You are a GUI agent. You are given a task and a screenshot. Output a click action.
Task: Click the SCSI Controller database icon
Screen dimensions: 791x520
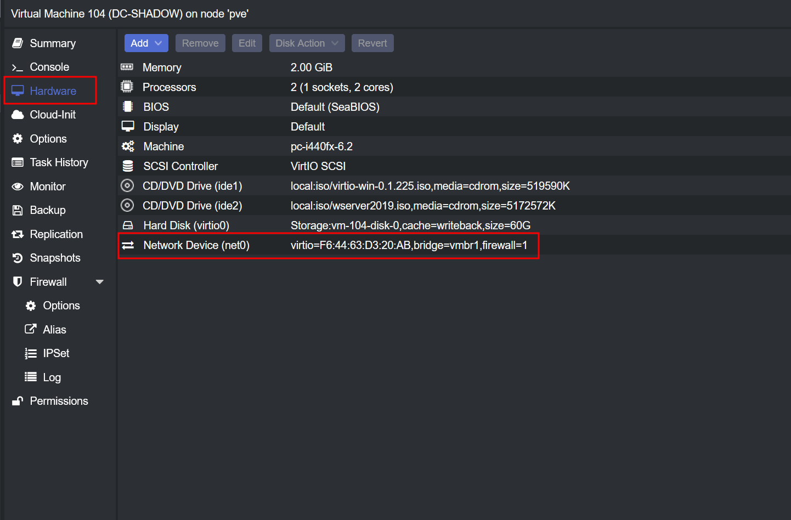click(x=128, y=166)
